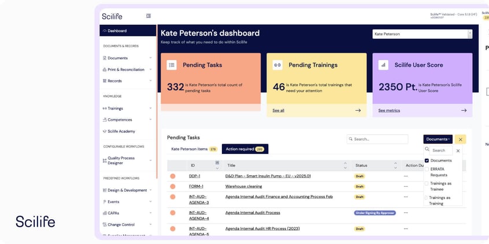Click the CAPAs icon in sidebar
This screenshot has width=489, height=244.
105,213
